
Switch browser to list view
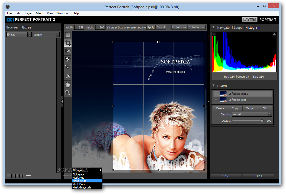(x=28, y=176)
